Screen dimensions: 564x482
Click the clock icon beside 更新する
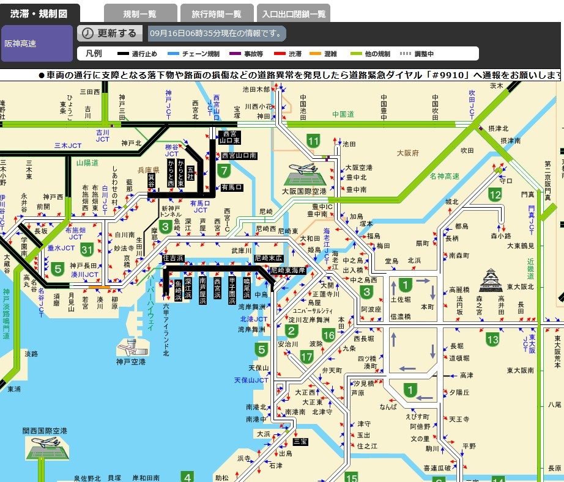coord(88,34)
